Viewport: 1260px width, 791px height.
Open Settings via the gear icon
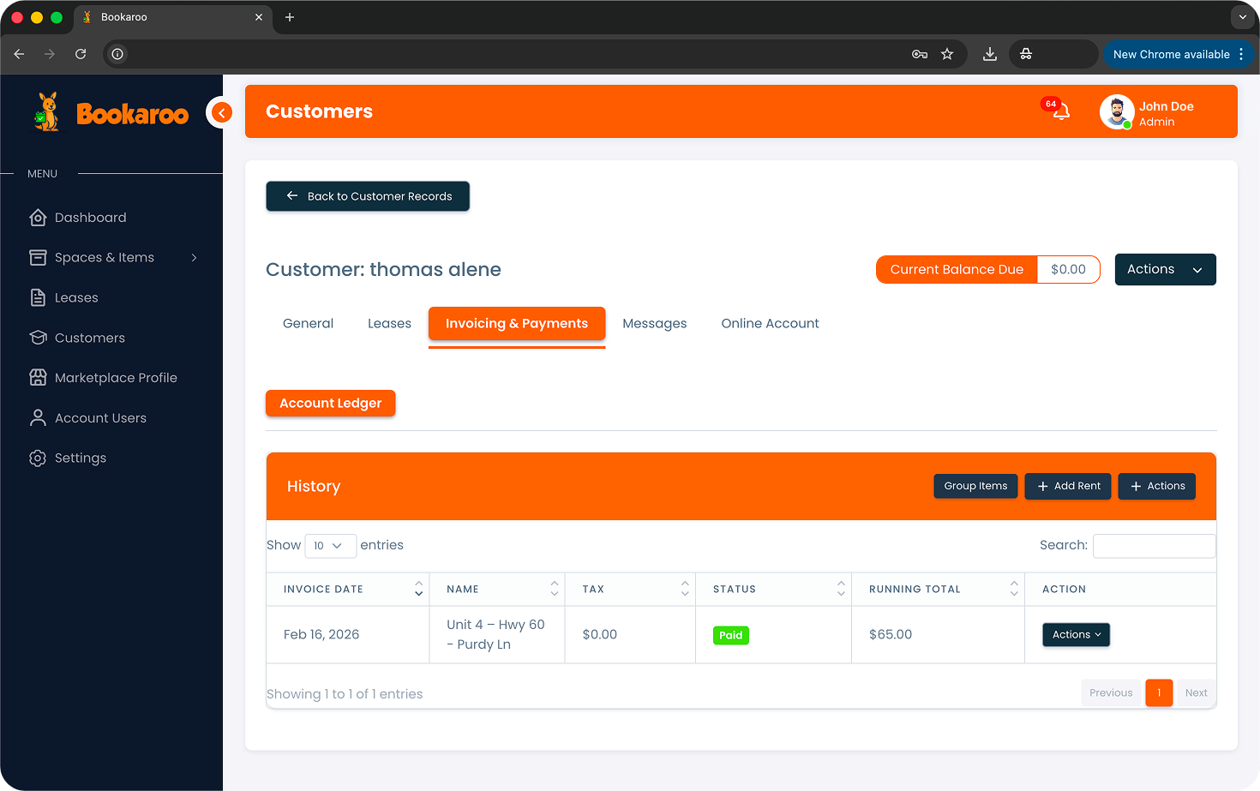pyautogui.click(x=38, y=458)
